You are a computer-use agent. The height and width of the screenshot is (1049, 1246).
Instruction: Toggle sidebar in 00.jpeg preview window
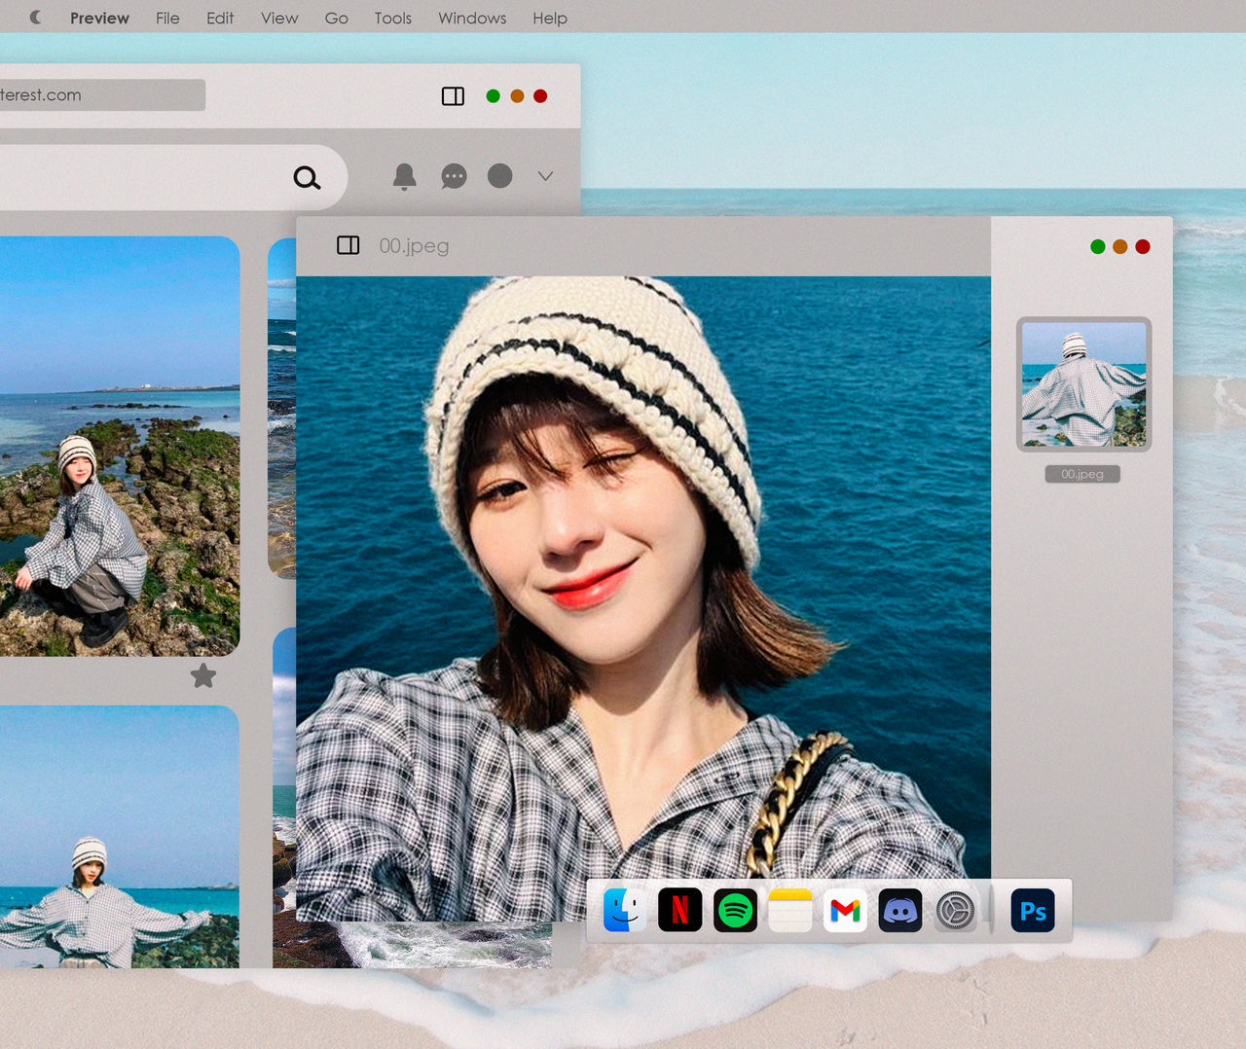(x=348, y=245)
